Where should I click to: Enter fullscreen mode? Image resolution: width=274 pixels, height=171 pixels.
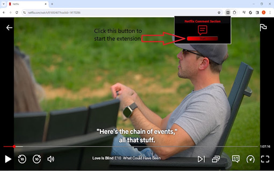(x=265, y=159)
